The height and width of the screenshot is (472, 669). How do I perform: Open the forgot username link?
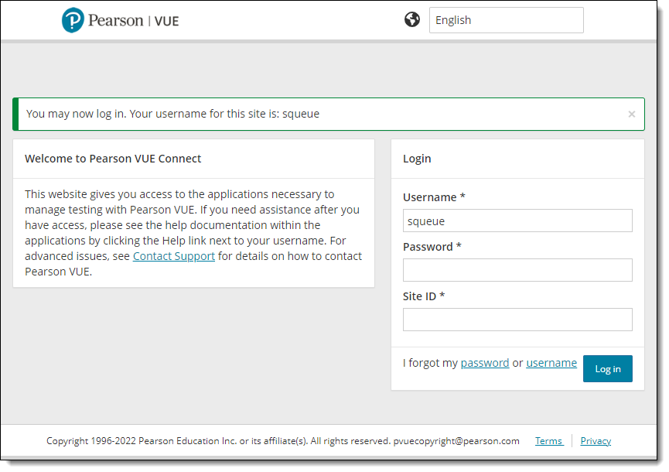tap(551, 363)
